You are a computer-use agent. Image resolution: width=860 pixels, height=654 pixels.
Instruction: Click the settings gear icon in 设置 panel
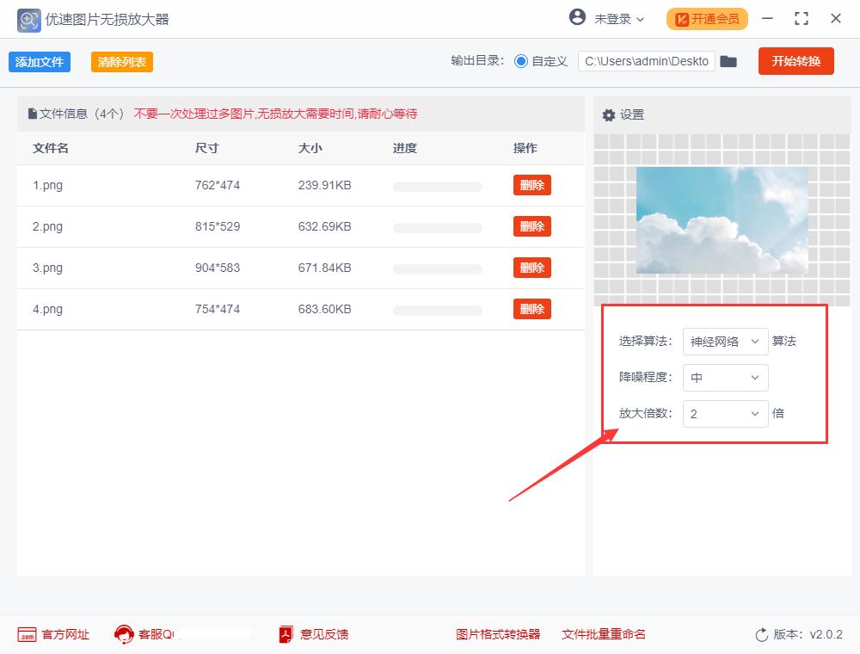610,114
